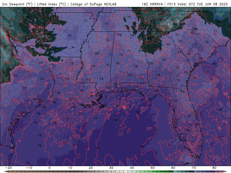Click the '2m Dewpoint (°F)' title text
The image size is (231, 173).
(17, 4)
